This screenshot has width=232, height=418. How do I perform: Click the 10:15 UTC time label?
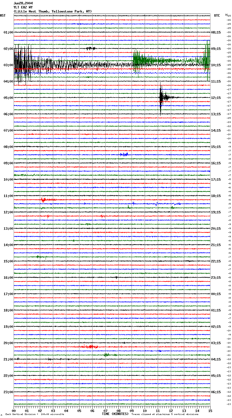pos(216,65)
